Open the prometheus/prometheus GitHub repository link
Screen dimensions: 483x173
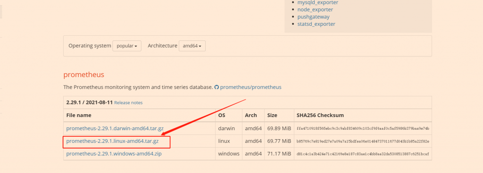coord(251,87)
